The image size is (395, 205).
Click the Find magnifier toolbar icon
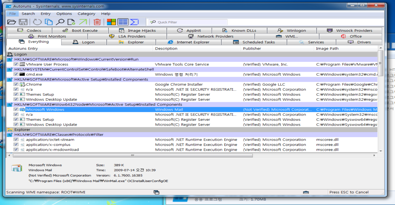(x=60, y=22)
